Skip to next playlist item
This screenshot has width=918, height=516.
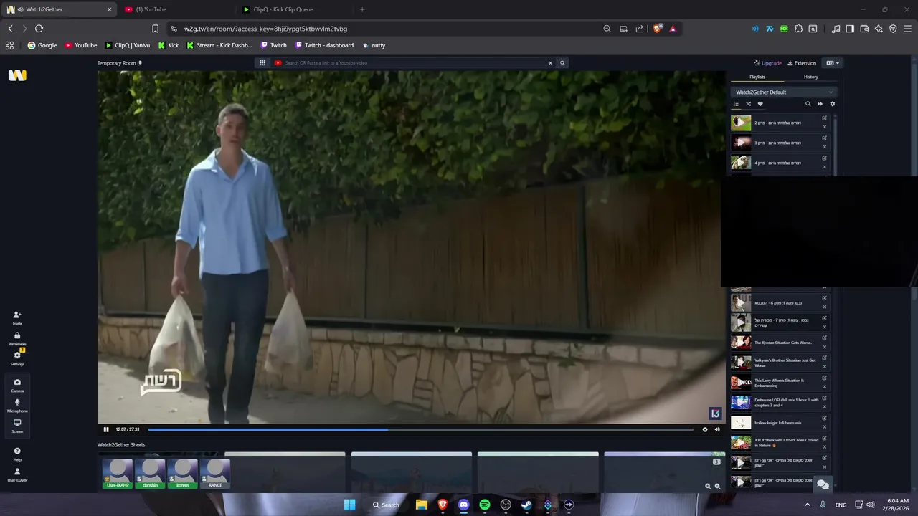click(820, 104)
